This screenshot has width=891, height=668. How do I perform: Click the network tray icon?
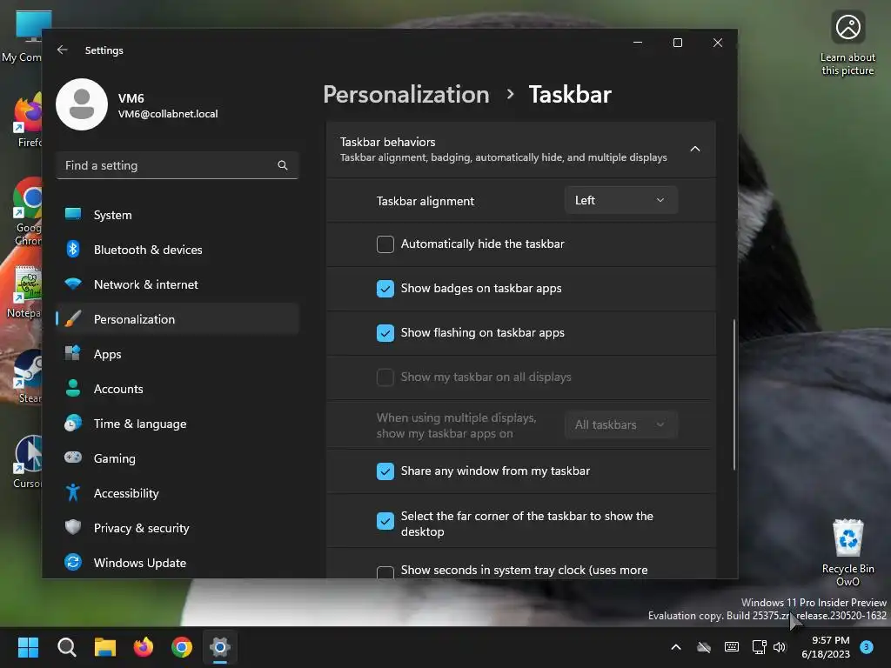point(759,647)
